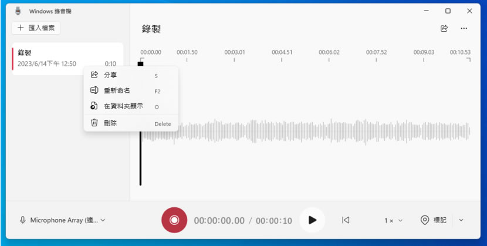Click the 2023/6/14下午 12:50 date text
The height and width of the screenshot is (246, 487).
click(x=46, y=64)
